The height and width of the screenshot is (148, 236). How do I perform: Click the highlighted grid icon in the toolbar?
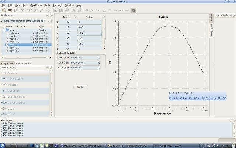point(133,10)
